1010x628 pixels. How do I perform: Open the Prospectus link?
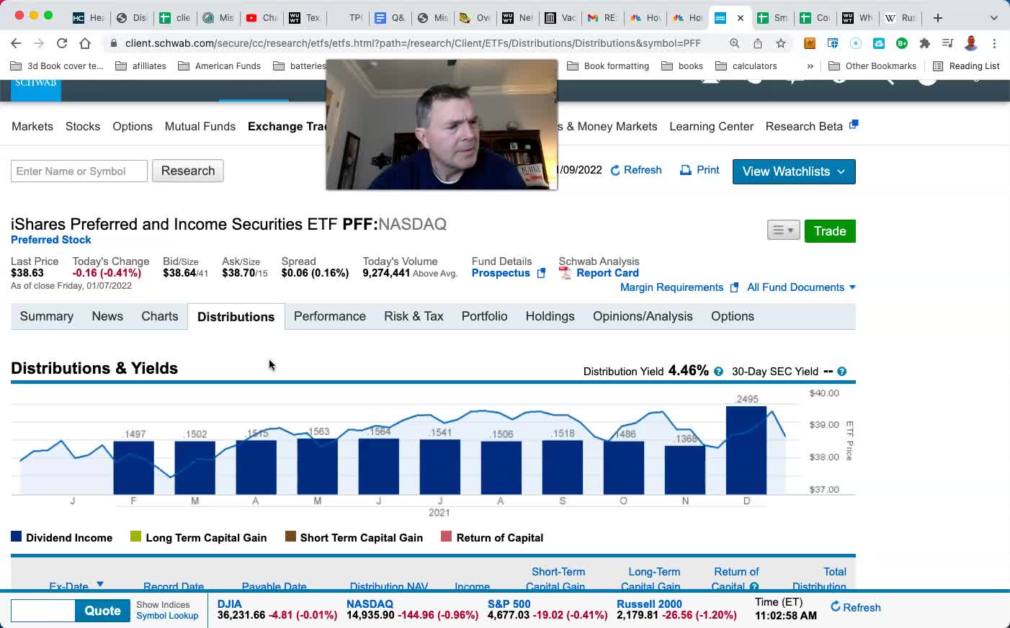(x=501, y=273)
